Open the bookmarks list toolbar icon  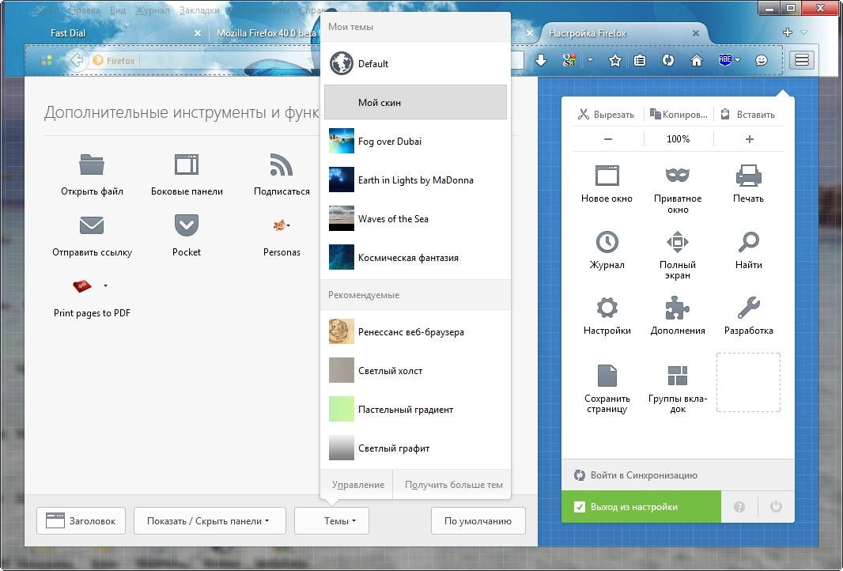tap(640, 61)
